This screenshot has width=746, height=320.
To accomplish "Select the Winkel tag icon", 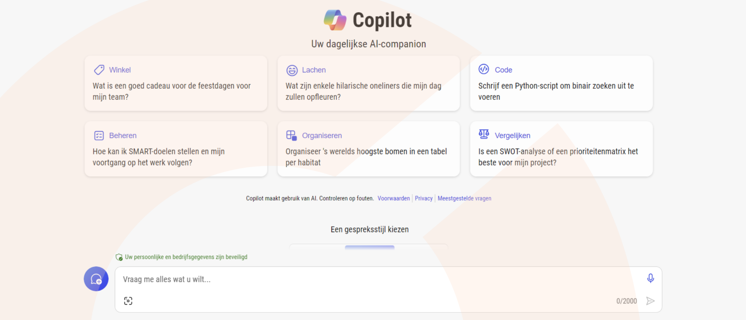I will 99,70.
